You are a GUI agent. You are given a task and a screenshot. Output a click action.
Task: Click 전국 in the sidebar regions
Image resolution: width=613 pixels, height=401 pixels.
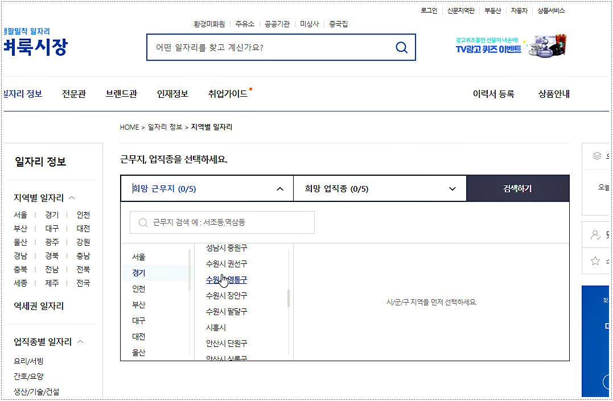[x=83, y=283]
